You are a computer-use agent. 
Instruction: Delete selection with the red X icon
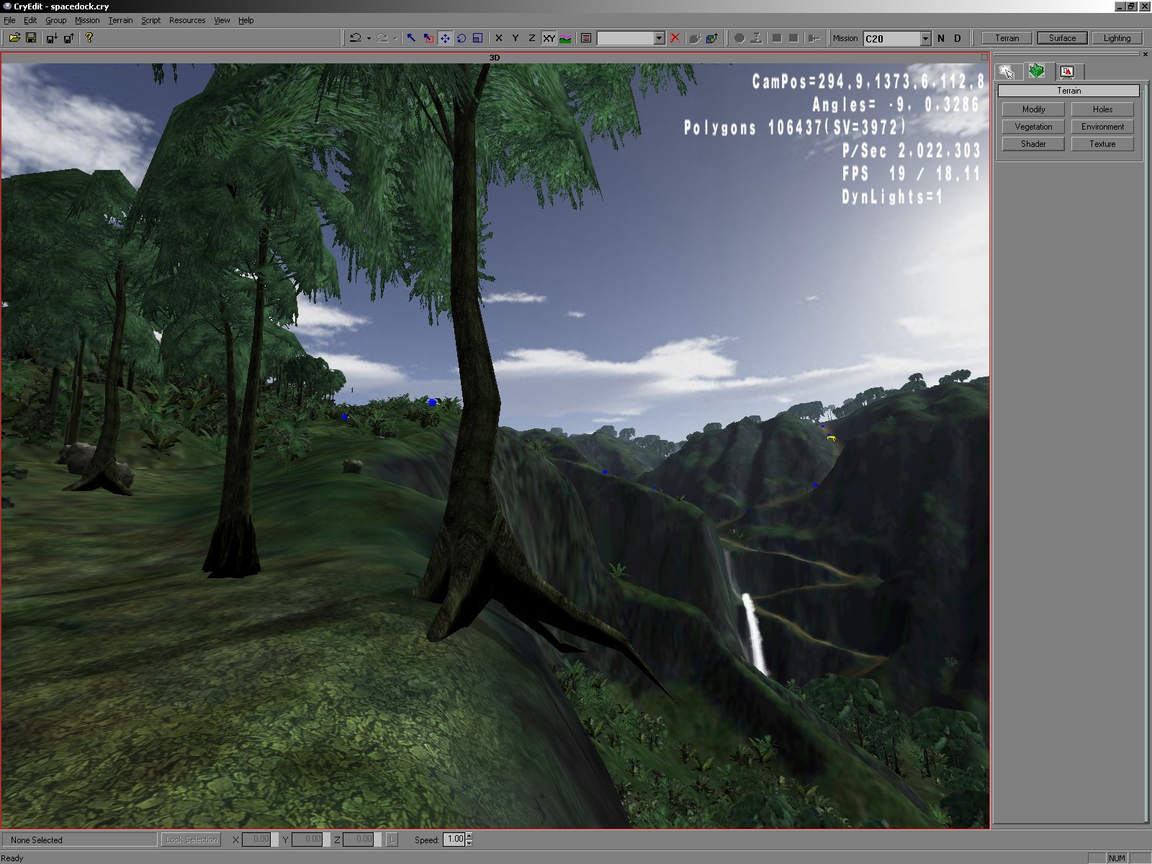(x=675, y=38)
